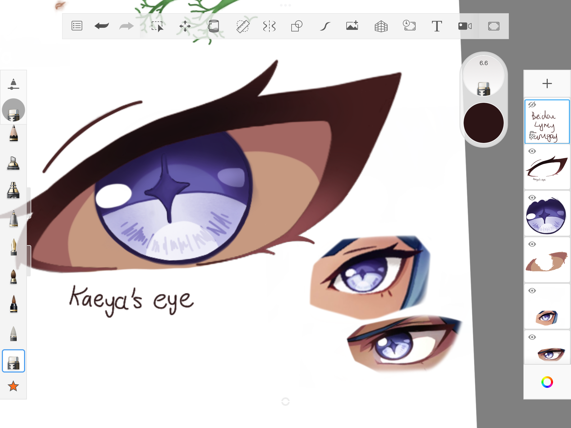
Task: Redo the last undone action
Action: (126, 26)
